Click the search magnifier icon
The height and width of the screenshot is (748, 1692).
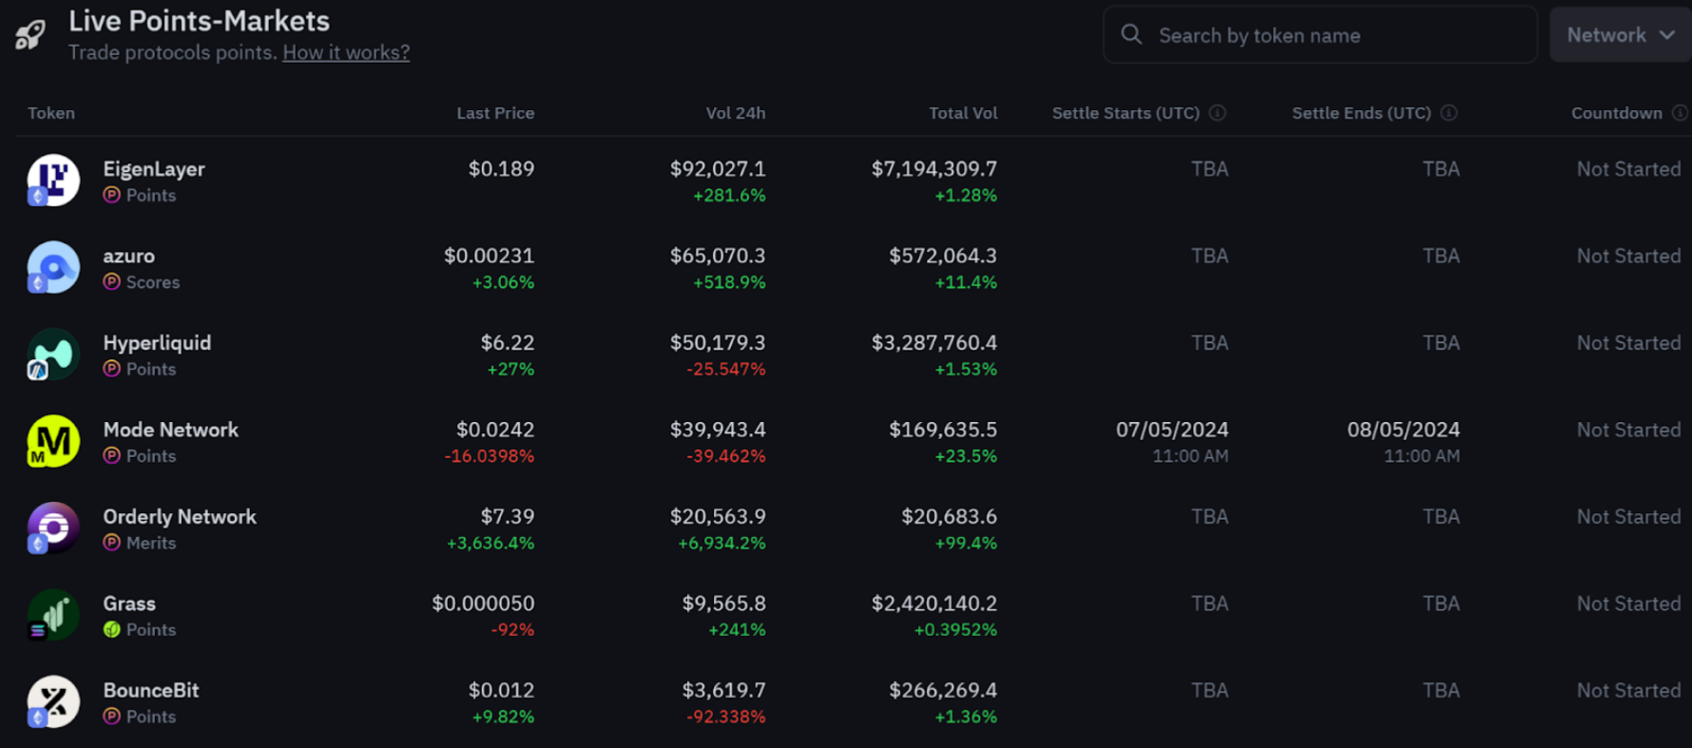(1131, 34)
